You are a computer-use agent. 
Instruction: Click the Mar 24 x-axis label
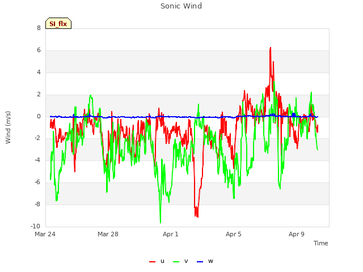(x=45, y=234)
